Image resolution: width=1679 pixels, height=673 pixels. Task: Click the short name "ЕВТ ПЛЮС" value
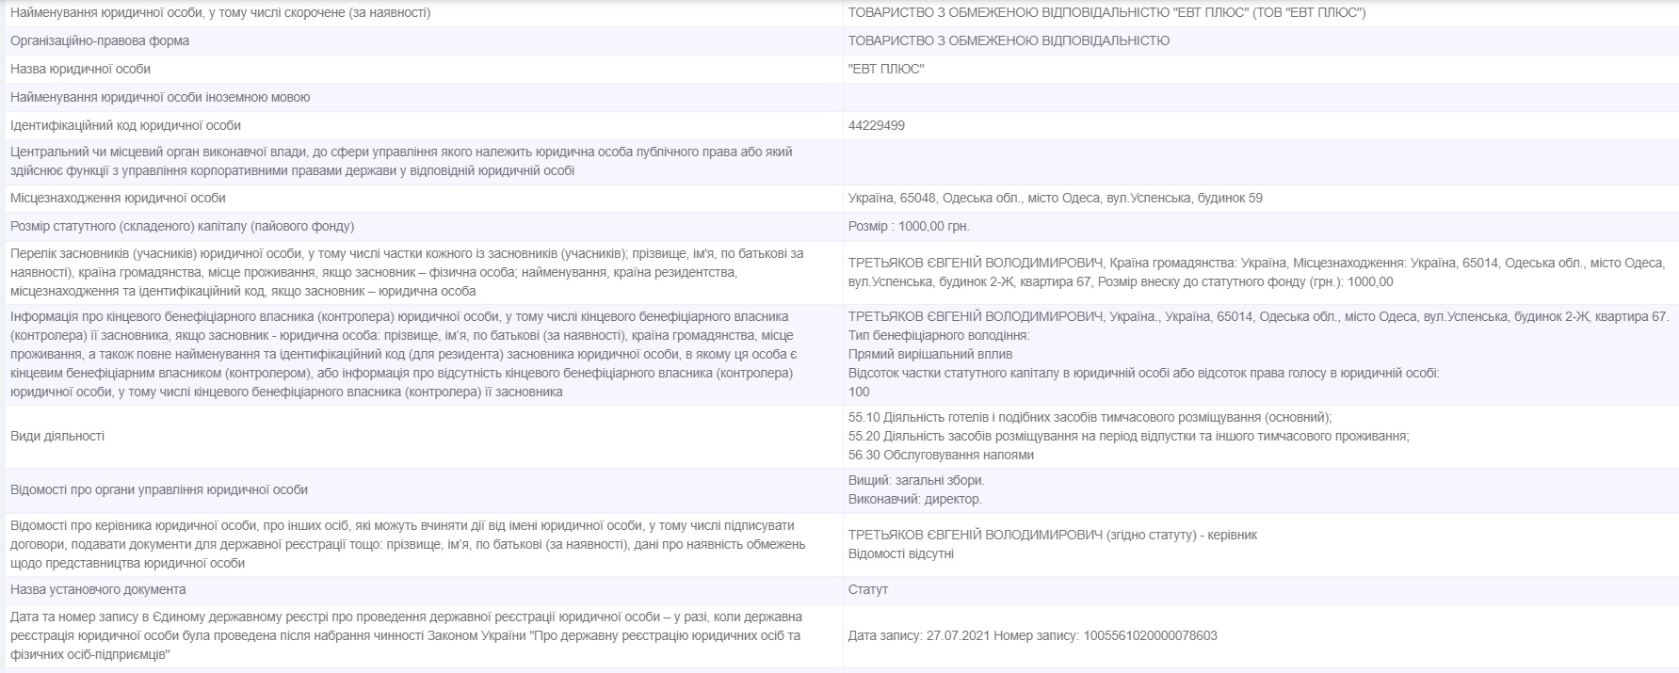pos(886,69)
